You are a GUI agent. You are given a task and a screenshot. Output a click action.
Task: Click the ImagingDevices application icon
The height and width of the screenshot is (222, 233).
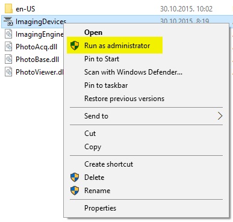point(8,22)
